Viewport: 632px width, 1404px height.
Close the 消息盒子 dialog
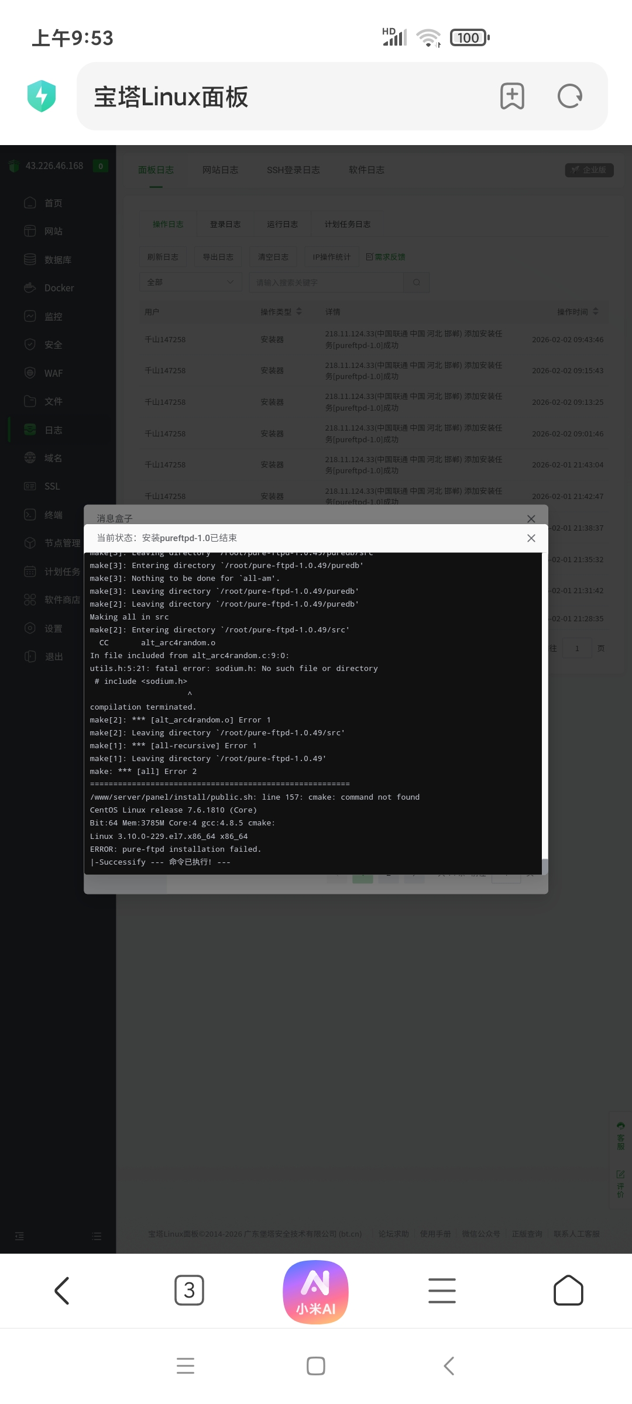(531, 519)
